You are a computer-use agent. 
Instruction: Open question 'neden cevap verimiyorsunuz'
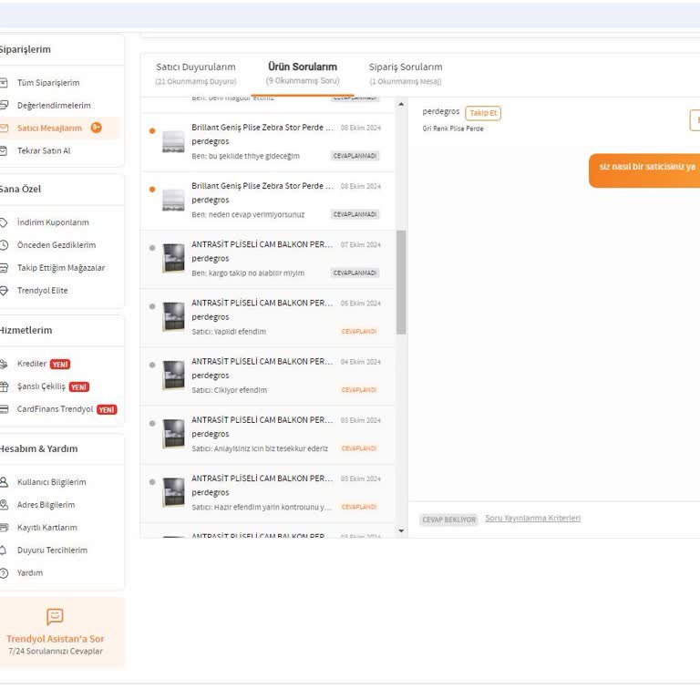[268, 201]
